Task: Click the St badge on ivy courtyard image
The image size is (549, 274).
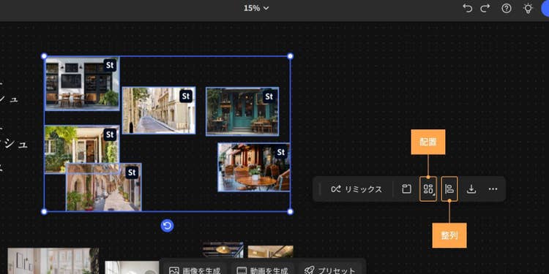Action: pos(110,134)
